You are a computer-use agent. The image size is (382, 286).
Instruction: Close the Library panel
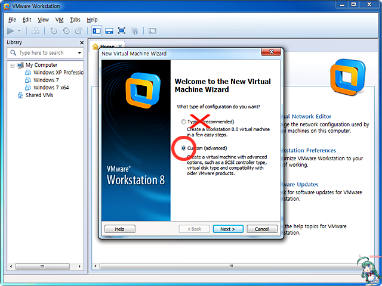[x=82, y=42]
